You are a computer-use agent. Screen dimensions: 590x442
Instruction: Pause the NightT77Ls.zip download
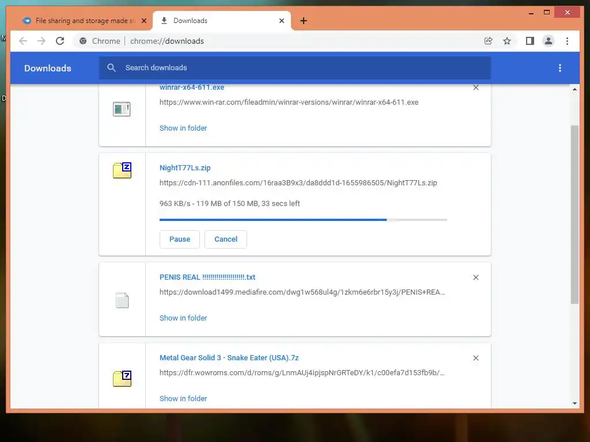click(x=180, y=239)
